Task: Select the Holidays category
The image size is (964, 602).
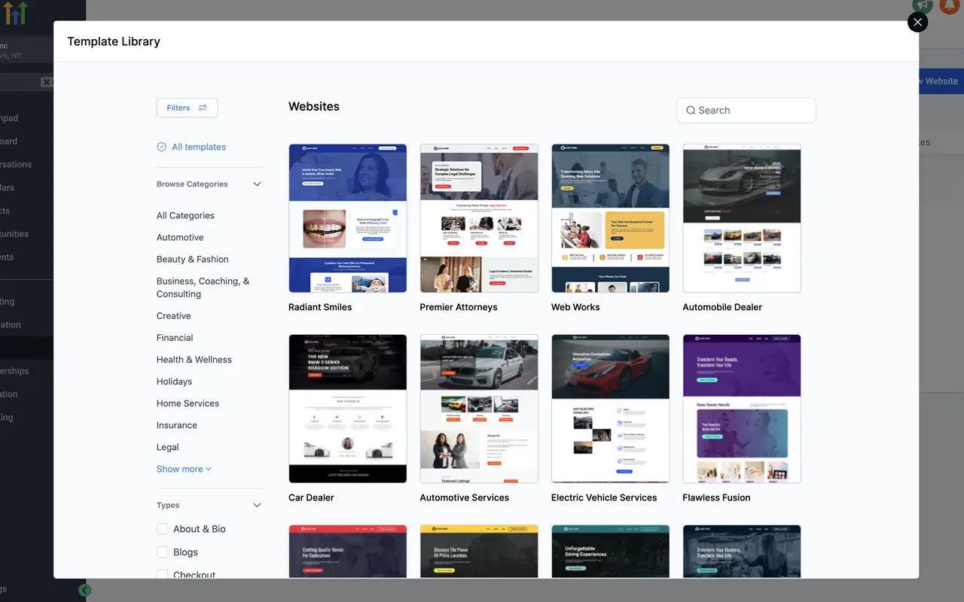Action: click(x=174, y=382)
